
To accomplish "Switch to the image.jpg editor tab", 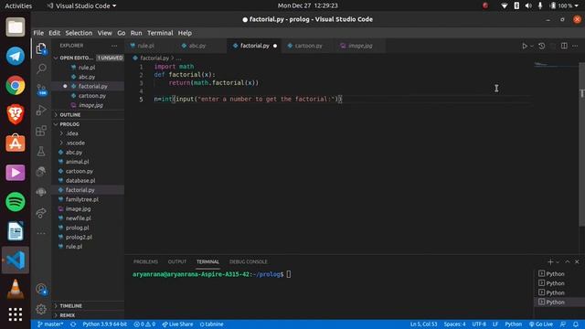I will pos(360,46).
